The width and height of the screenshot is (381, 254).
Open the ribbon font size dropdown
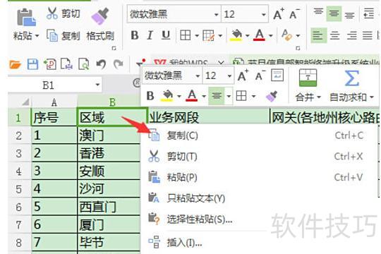point(263,15)
